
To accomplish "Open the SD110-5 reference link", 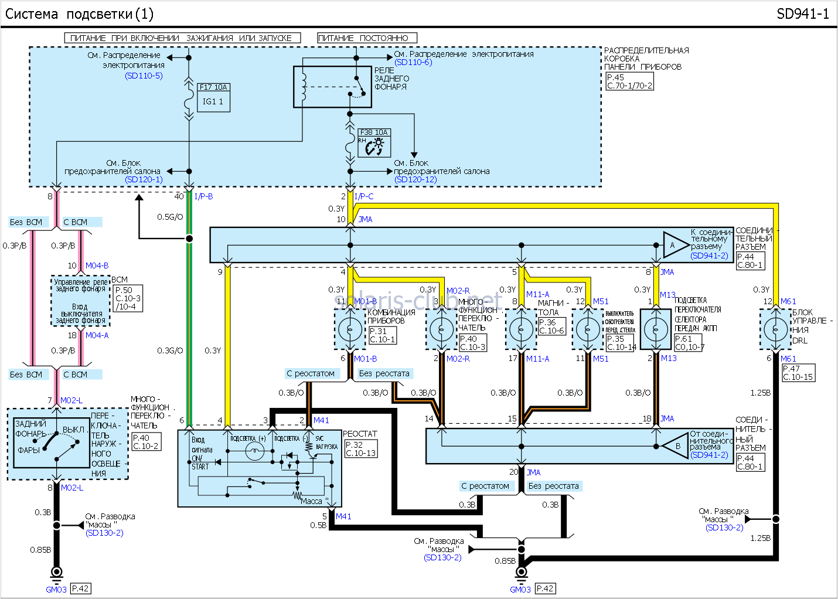I will (x=142, y=75).
